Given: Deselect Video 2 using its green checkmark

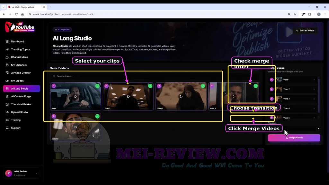Looking at the screenshot, I should pos(150,86).
